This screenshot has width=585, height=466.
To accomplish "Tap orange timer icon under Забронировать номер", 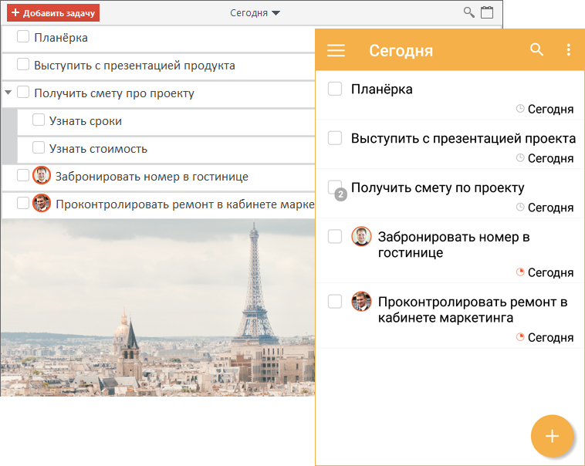I will click(520, 272).
